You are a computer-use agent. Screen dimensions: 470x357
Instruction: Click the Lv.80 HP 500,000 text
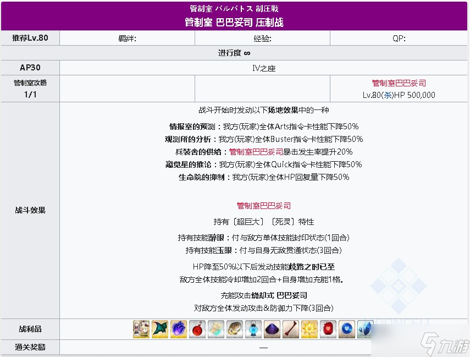[399, 95]
